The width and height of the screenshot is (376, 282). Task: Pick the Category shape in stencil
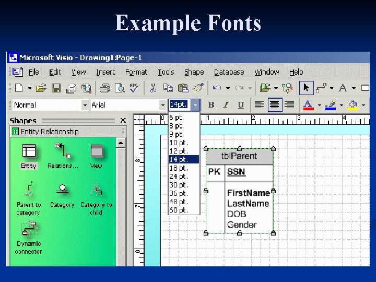coord(62,196)
